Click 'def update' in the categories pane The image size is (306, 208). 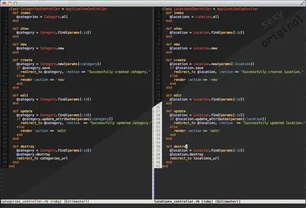tap(23, 111)
